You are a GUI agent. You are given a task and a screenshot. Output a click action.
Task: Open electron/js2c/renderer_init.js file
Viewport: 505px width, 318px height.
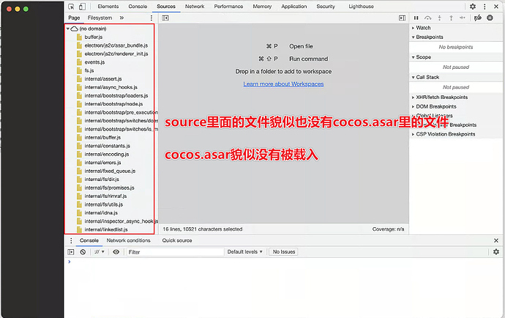click(x=116, y=54)
